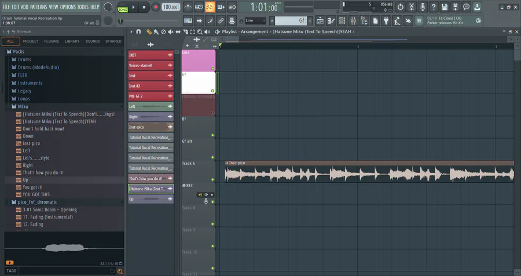Open the PATTERNS menu
The height and width of the screenshot is (276, 521).
39,6
